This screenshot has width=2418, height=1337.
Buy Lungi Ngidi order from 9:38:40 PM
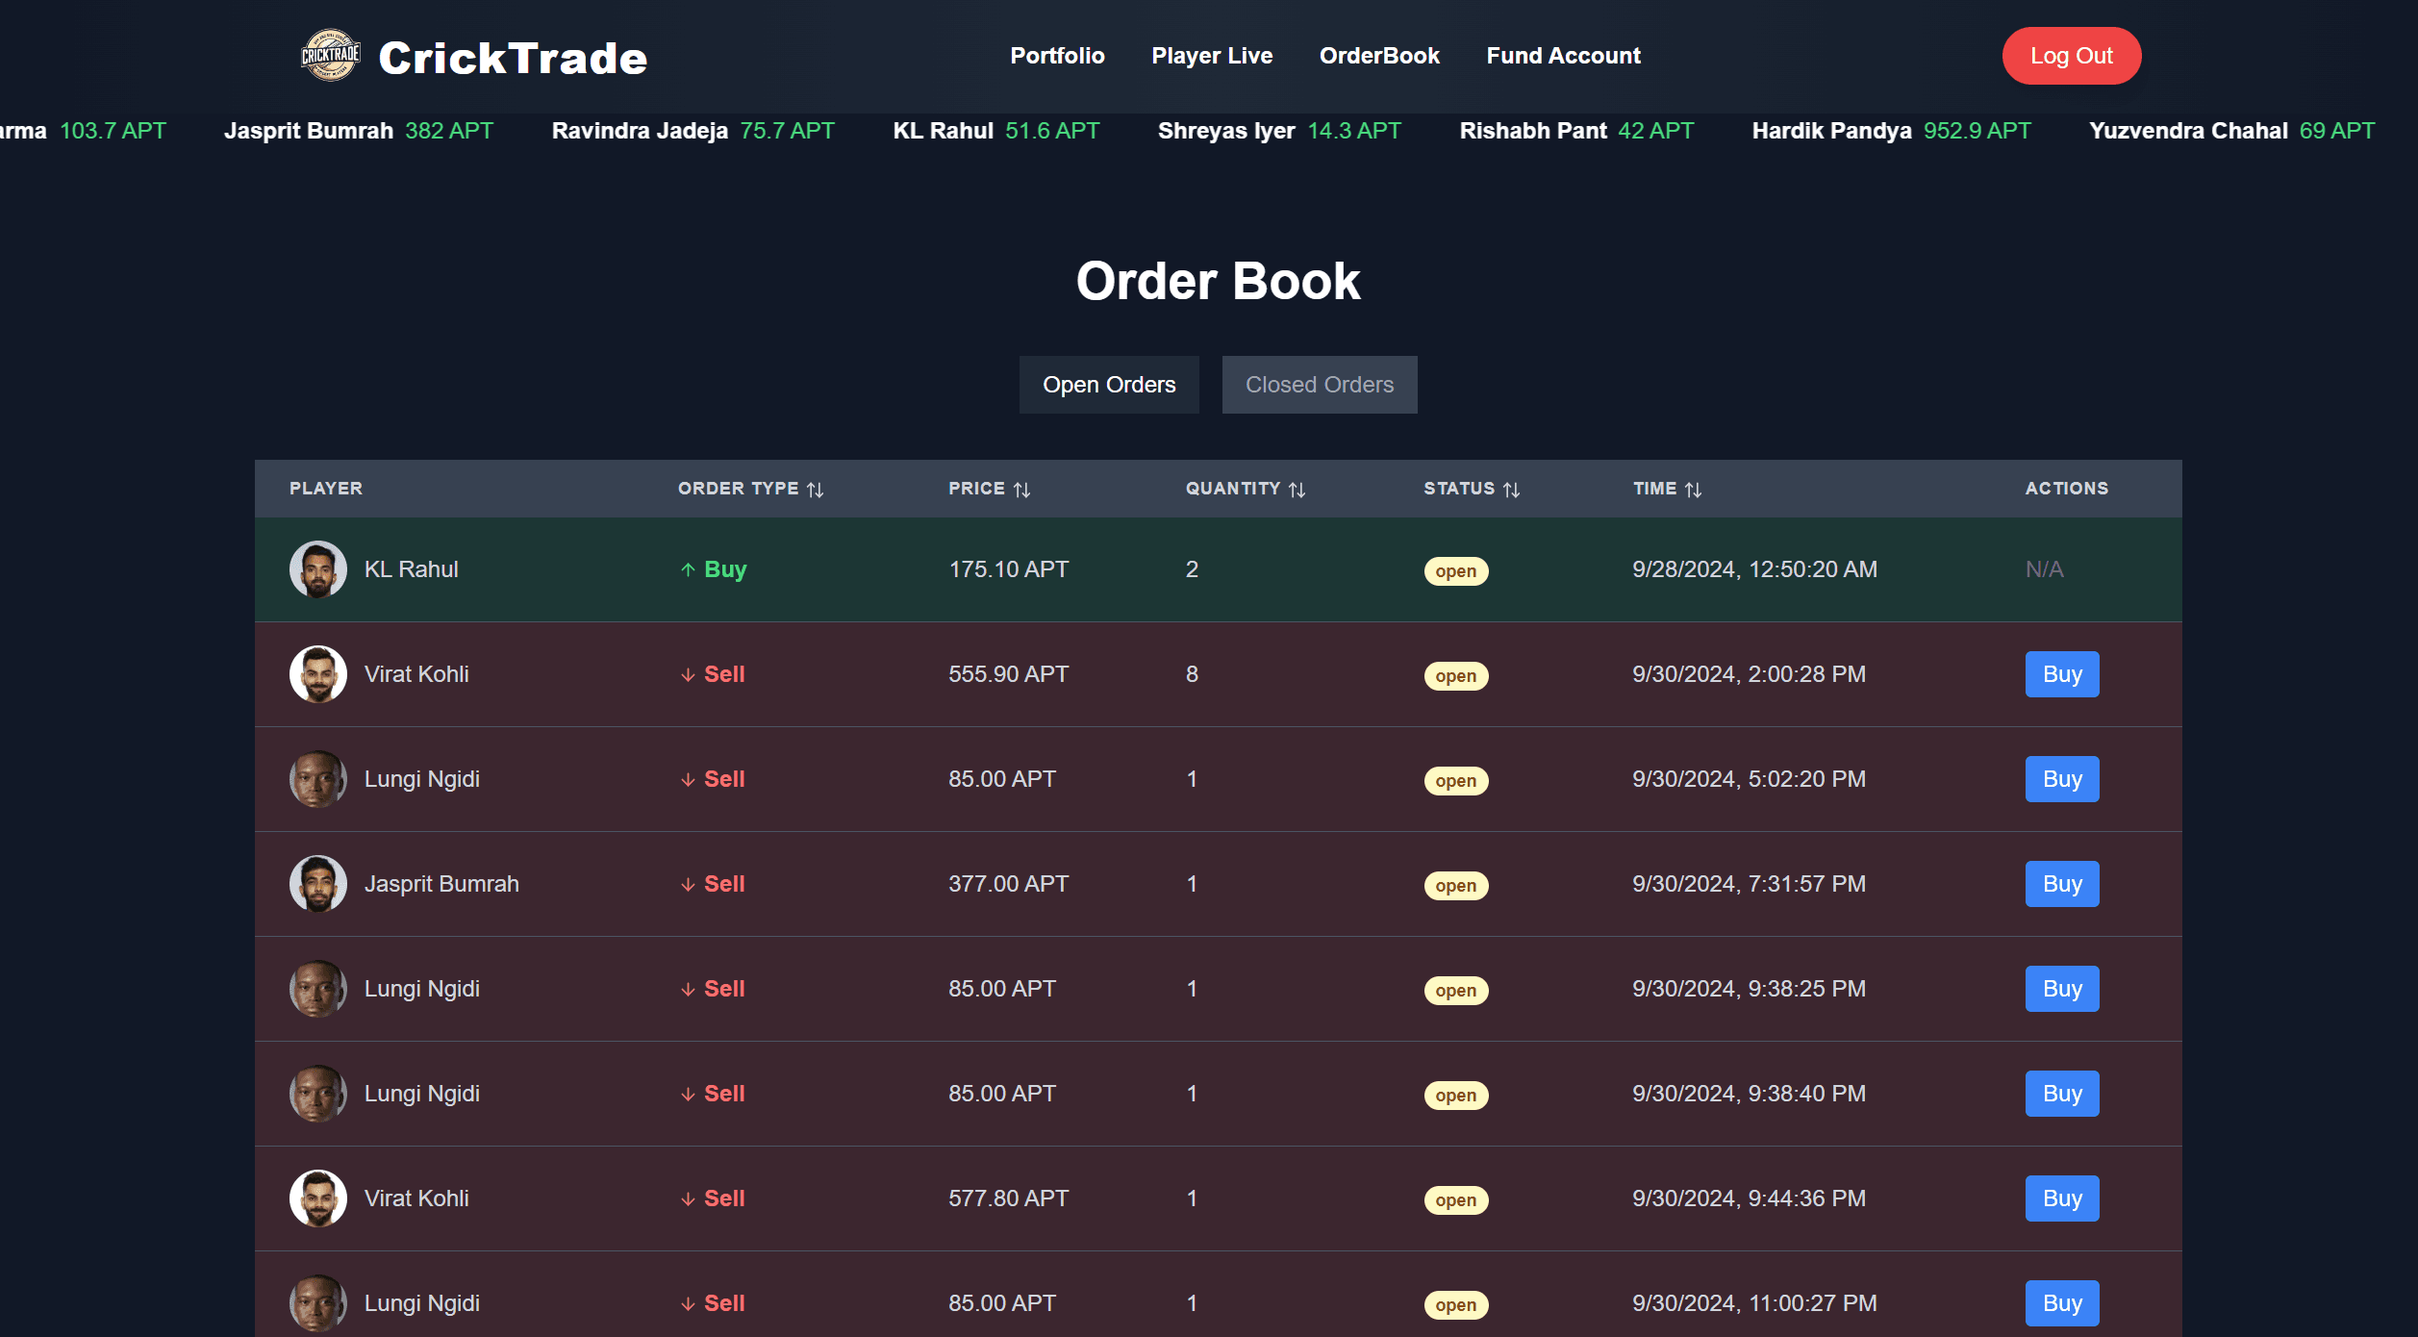tap(2062, 1094)
